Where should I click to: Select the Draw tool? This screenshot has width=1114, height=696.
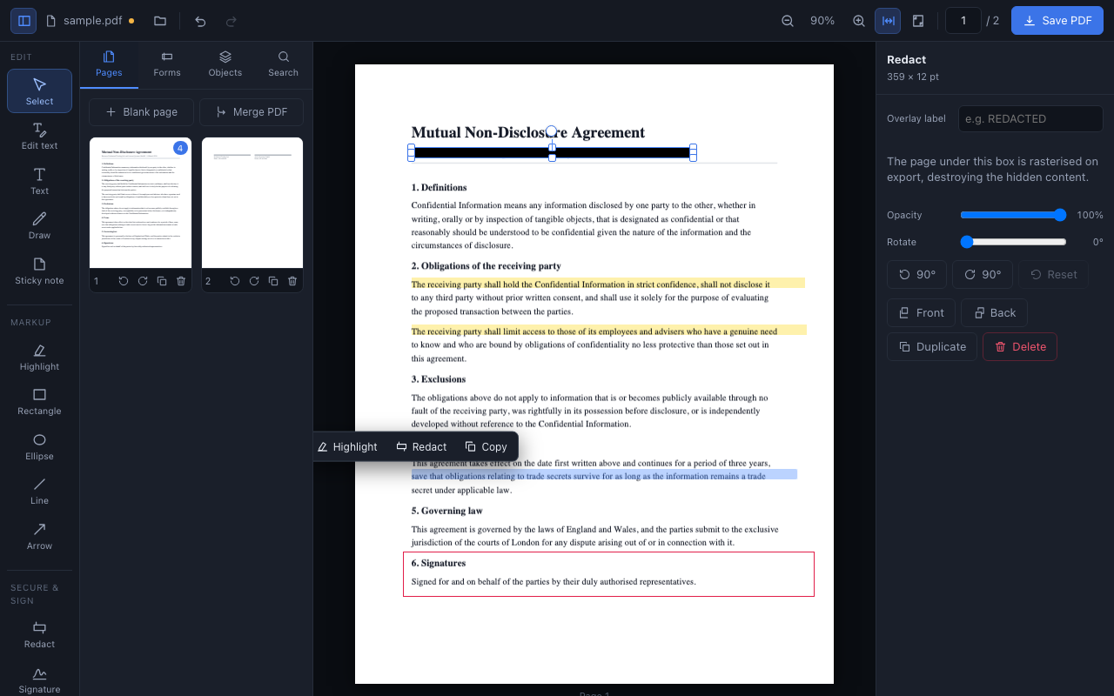(39, 225)
